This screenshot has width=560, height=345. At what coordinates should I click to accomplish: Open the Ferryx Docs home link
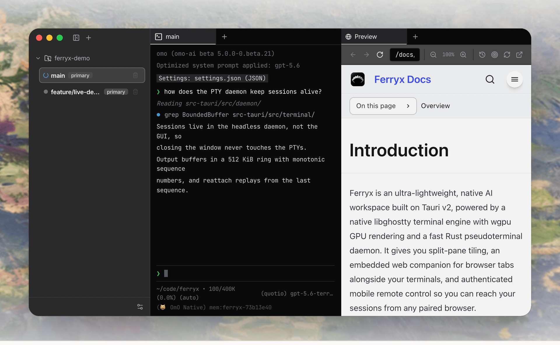(x=402, y=79)
